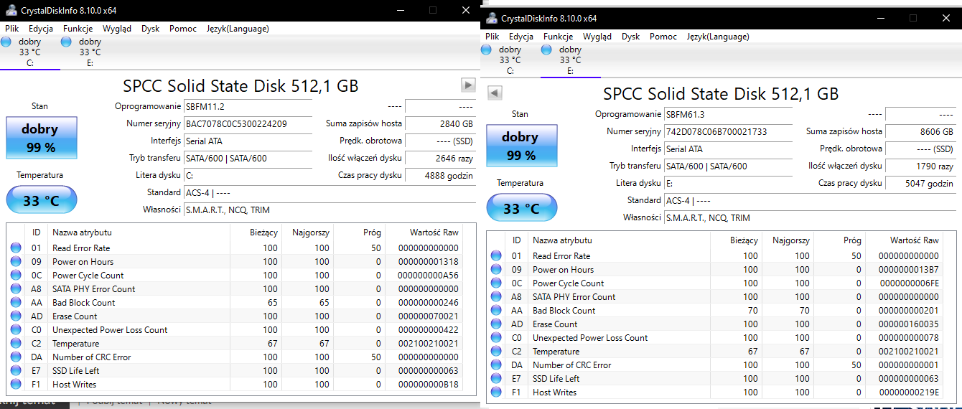Click Właściwości field S.M.A.R.T., NCQ, TRIM left window
The width and height of the screenshot is (962, 409).
tap(330, 210)
